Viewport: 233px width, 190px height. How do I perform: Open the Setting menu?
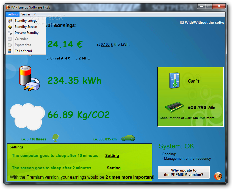point(12,14)
